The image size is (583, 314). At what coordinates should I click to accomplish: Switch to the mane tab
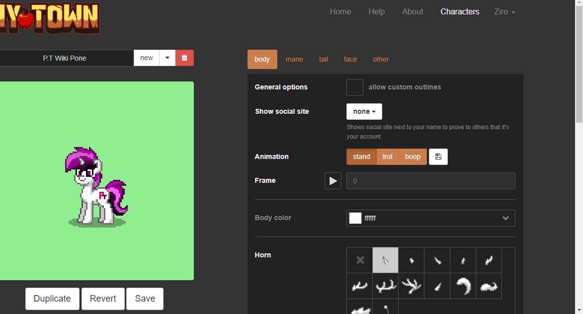[294, 60]
